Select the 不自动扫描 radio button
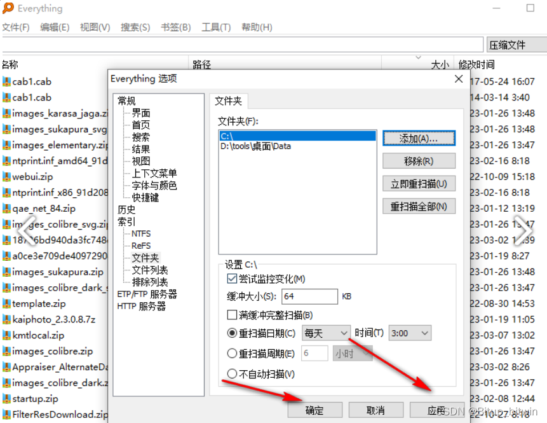Viewport: 547px width, 423px height. pyautogui.click(x=231, y=373)
